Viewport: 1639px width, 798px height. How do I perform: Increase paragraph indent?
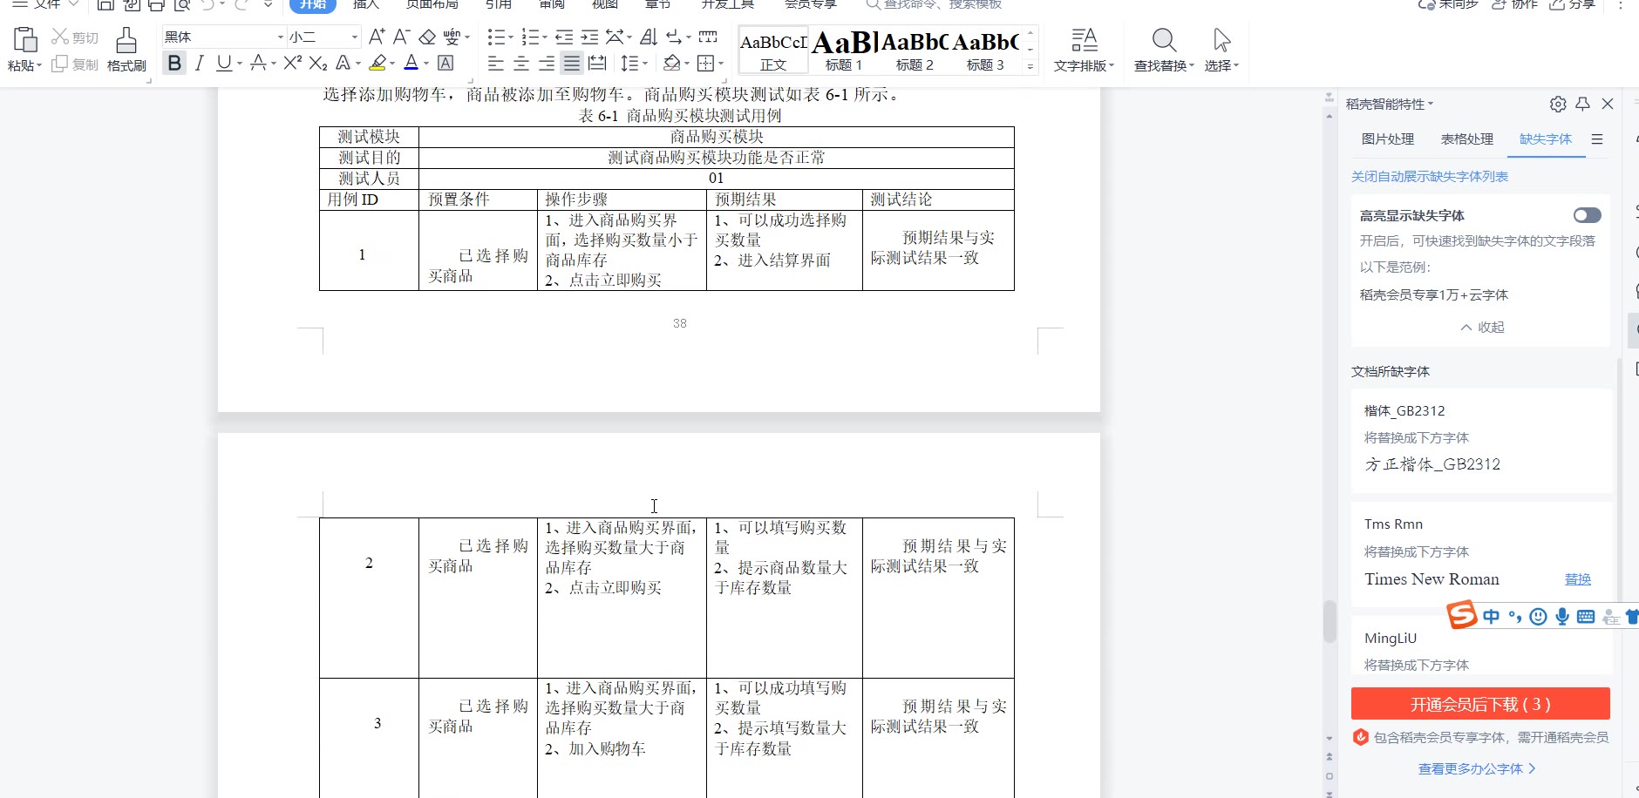[x=590, y=37]
